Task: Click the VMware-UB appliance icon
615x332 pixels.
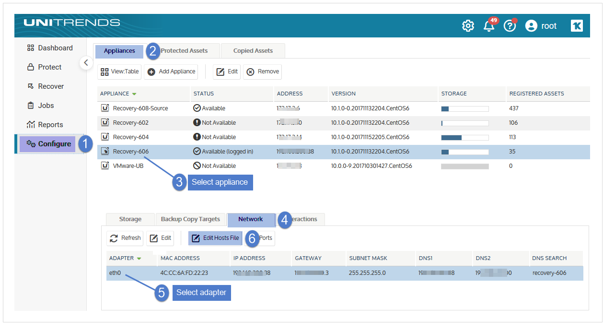Action: [105, 166]
